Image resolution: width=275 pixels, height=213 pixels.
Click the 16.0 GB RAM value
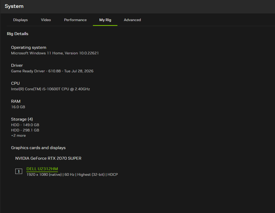point(18,107)
